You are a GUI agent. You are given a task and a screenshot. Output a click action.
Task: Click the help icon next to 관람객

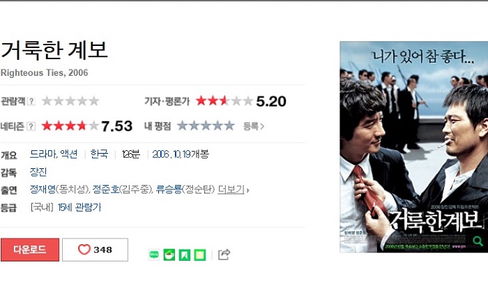click(x=31, y=101)
